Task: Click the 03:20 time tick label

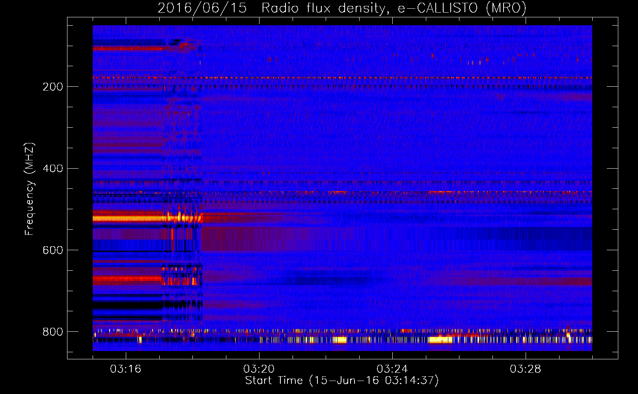Action: pos(259,369)
